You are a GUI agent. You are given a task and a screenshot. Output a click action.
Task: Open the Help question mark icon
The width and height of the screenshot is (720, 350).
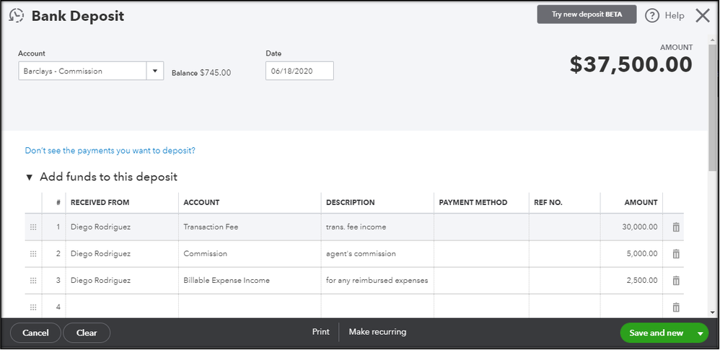coord(652,15)
